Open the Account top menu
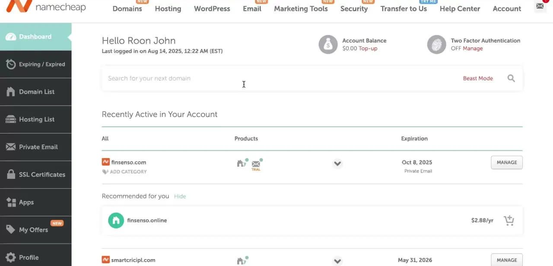The height and width of the screenshot is (266, 553). click(x=507, y=9)
